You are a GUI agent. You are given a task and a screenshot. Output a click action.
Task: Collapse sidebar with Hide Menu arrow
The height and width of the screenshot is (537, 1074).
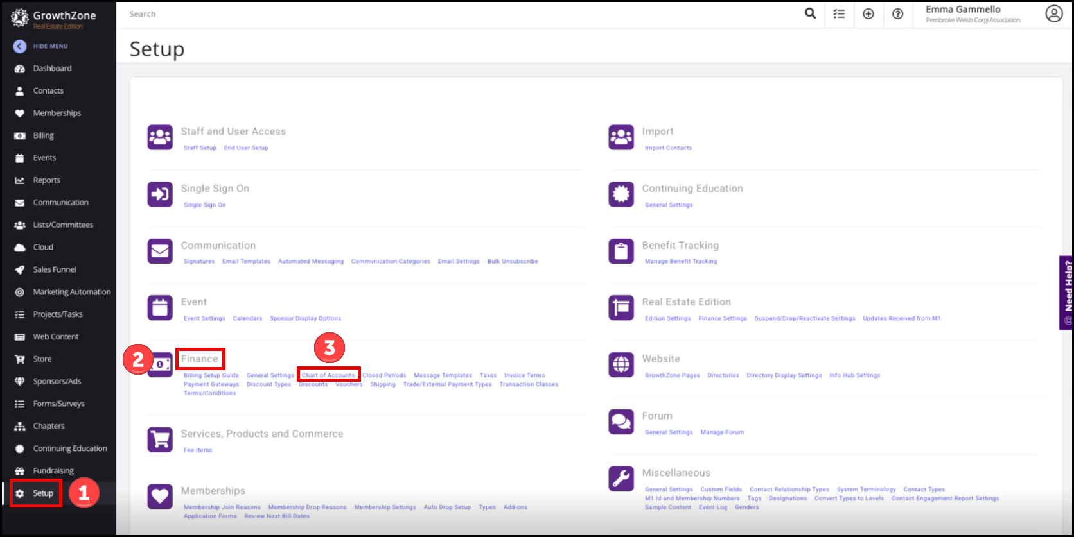[x=20, y=46]
